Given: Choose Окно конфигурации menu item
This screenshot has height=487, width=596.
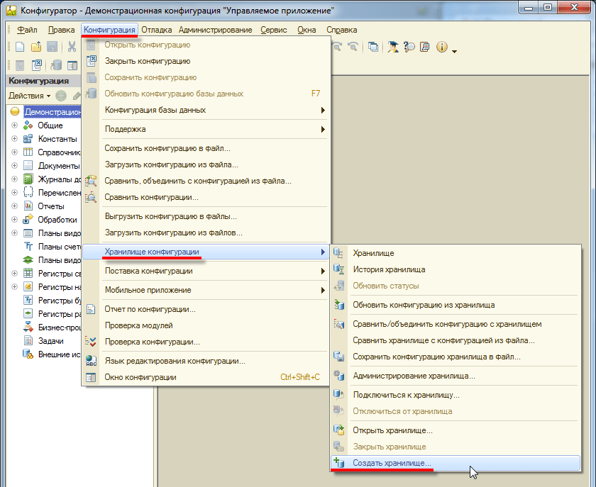Looking at the screenshot, I should pos(205,378).
